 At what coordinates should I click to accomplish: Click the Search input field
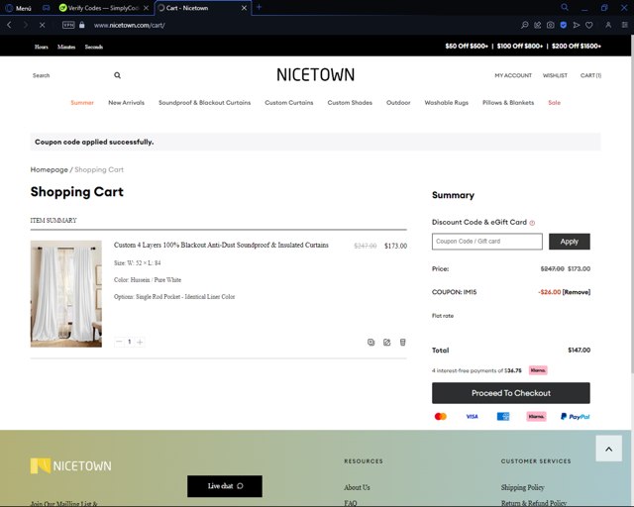pyautogui.click(x=70, y=75)
